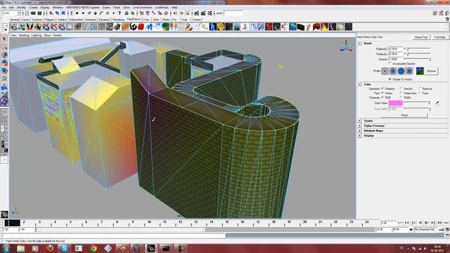
Task: Click the pink Color Value swatch
Action: [x=395, y=103]
